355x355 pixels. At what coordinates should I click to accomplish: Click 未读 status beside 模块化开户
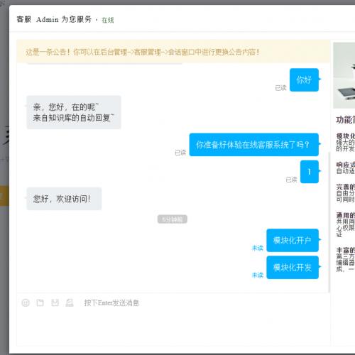pyautogui.click(x=258, y=248)
